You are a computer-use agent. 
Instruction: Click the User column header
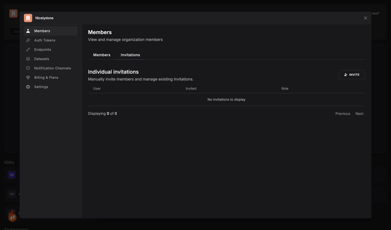coord(97,89)
